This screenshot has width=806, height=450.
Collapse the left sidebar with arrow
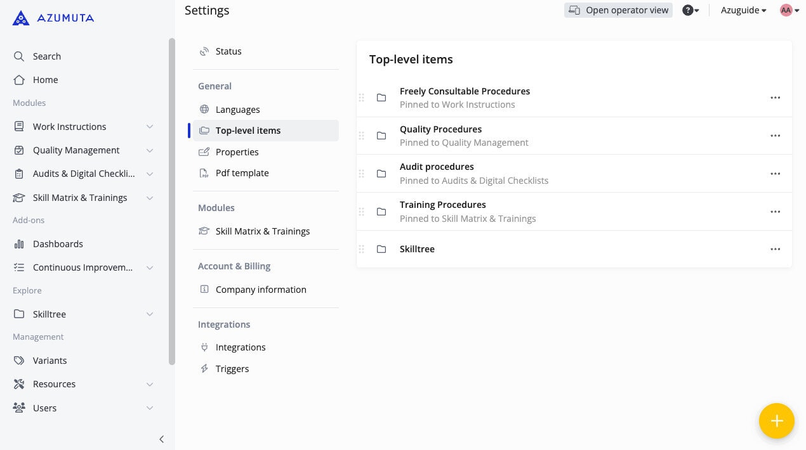click(x=161, y=439)
